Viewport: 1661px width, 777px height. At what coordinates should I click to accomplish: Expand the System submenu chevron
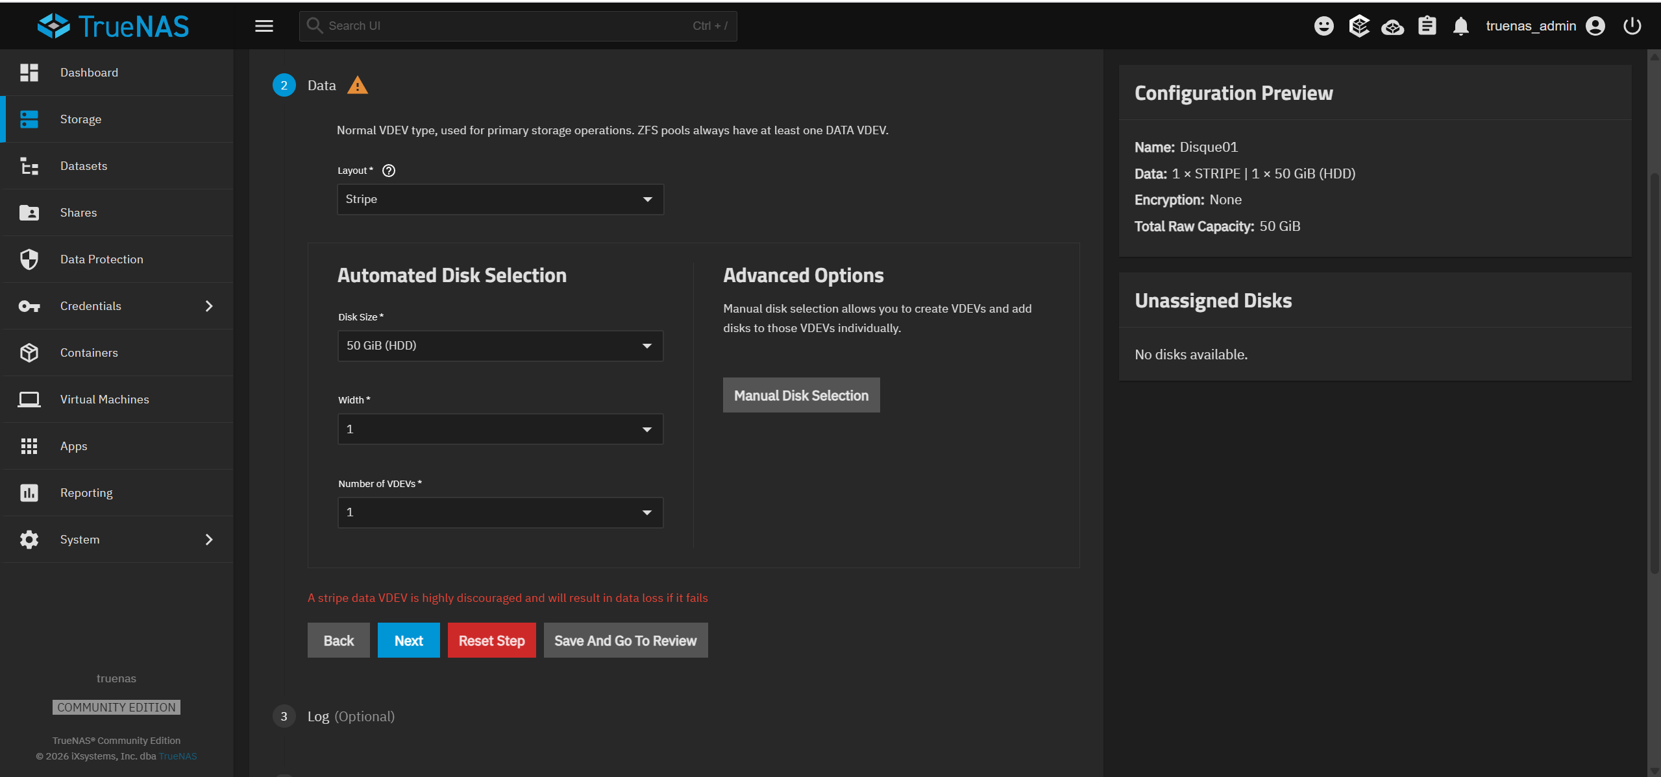click(x=209, y=540)
